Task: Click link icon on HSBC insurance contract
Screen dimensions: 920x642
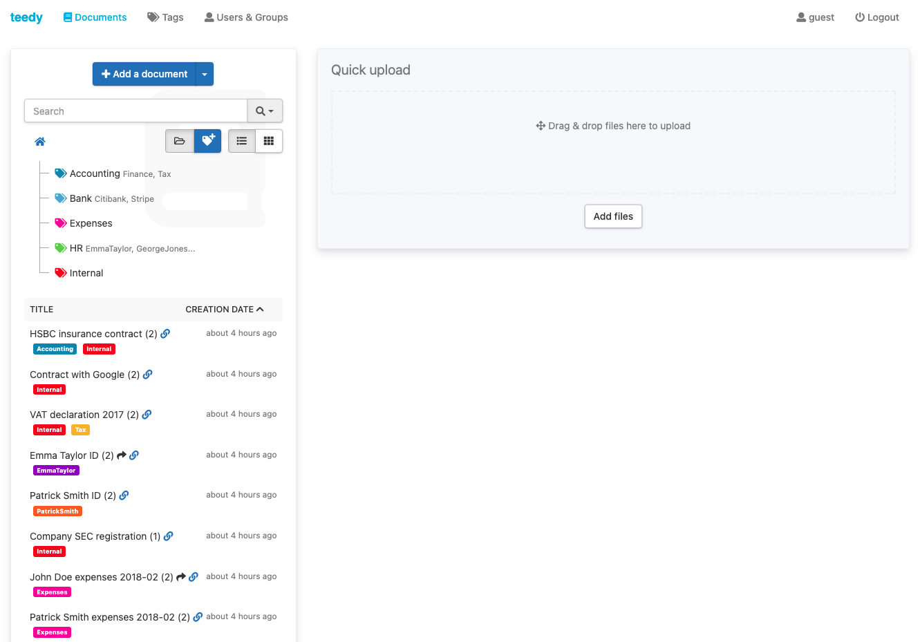Action: tap(165, 334)
